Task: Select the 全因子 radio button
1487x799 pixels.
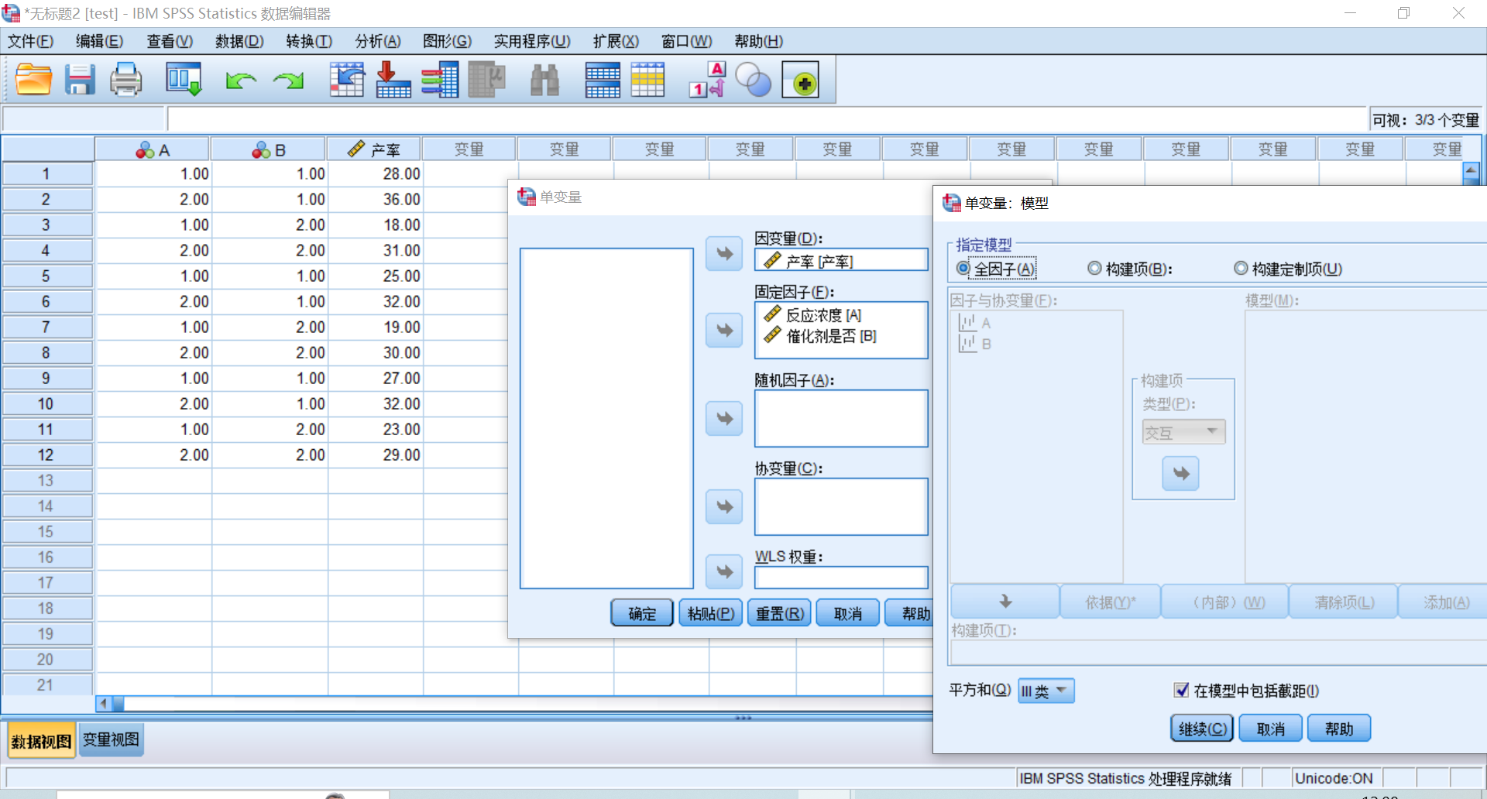Action: pos(963,269)
